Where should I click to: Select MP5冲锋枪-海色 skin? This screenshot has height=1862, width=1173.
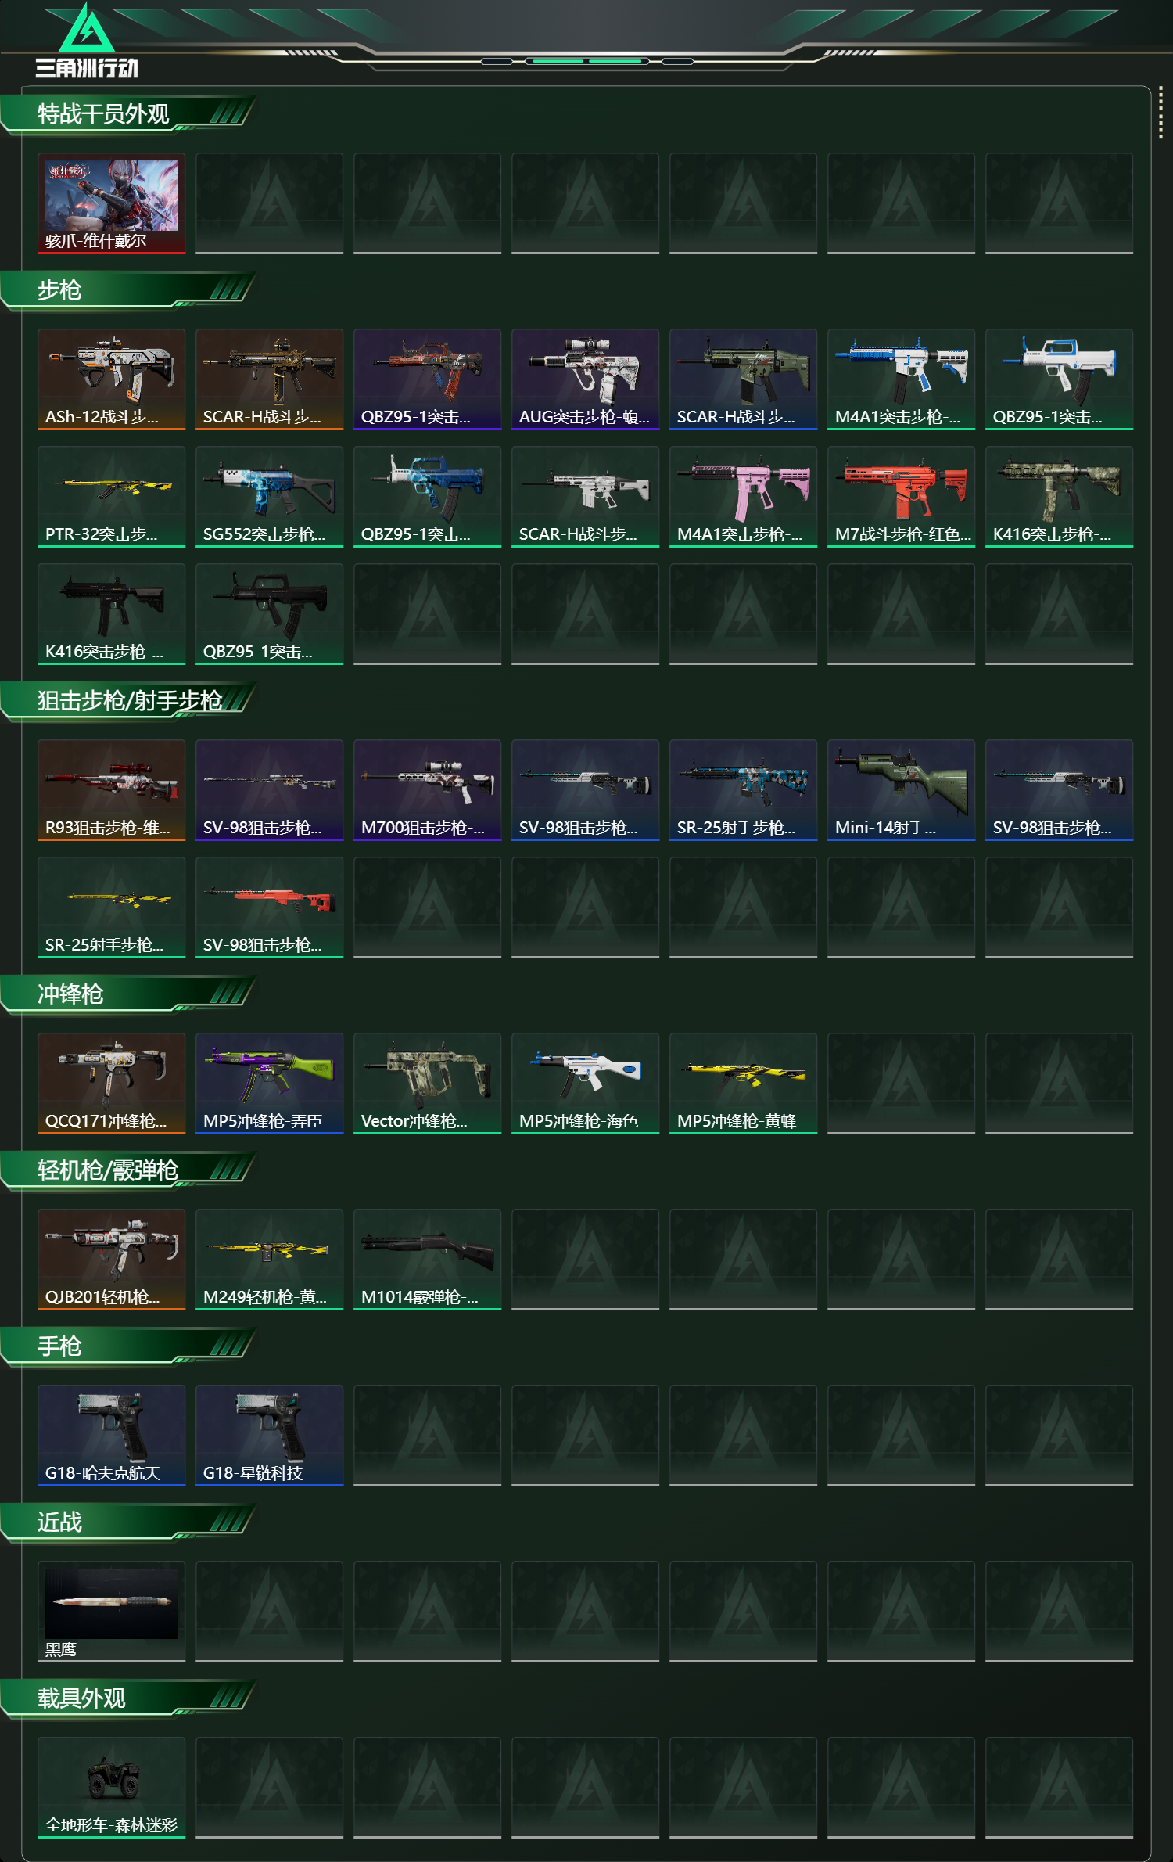pos(585,1084)
